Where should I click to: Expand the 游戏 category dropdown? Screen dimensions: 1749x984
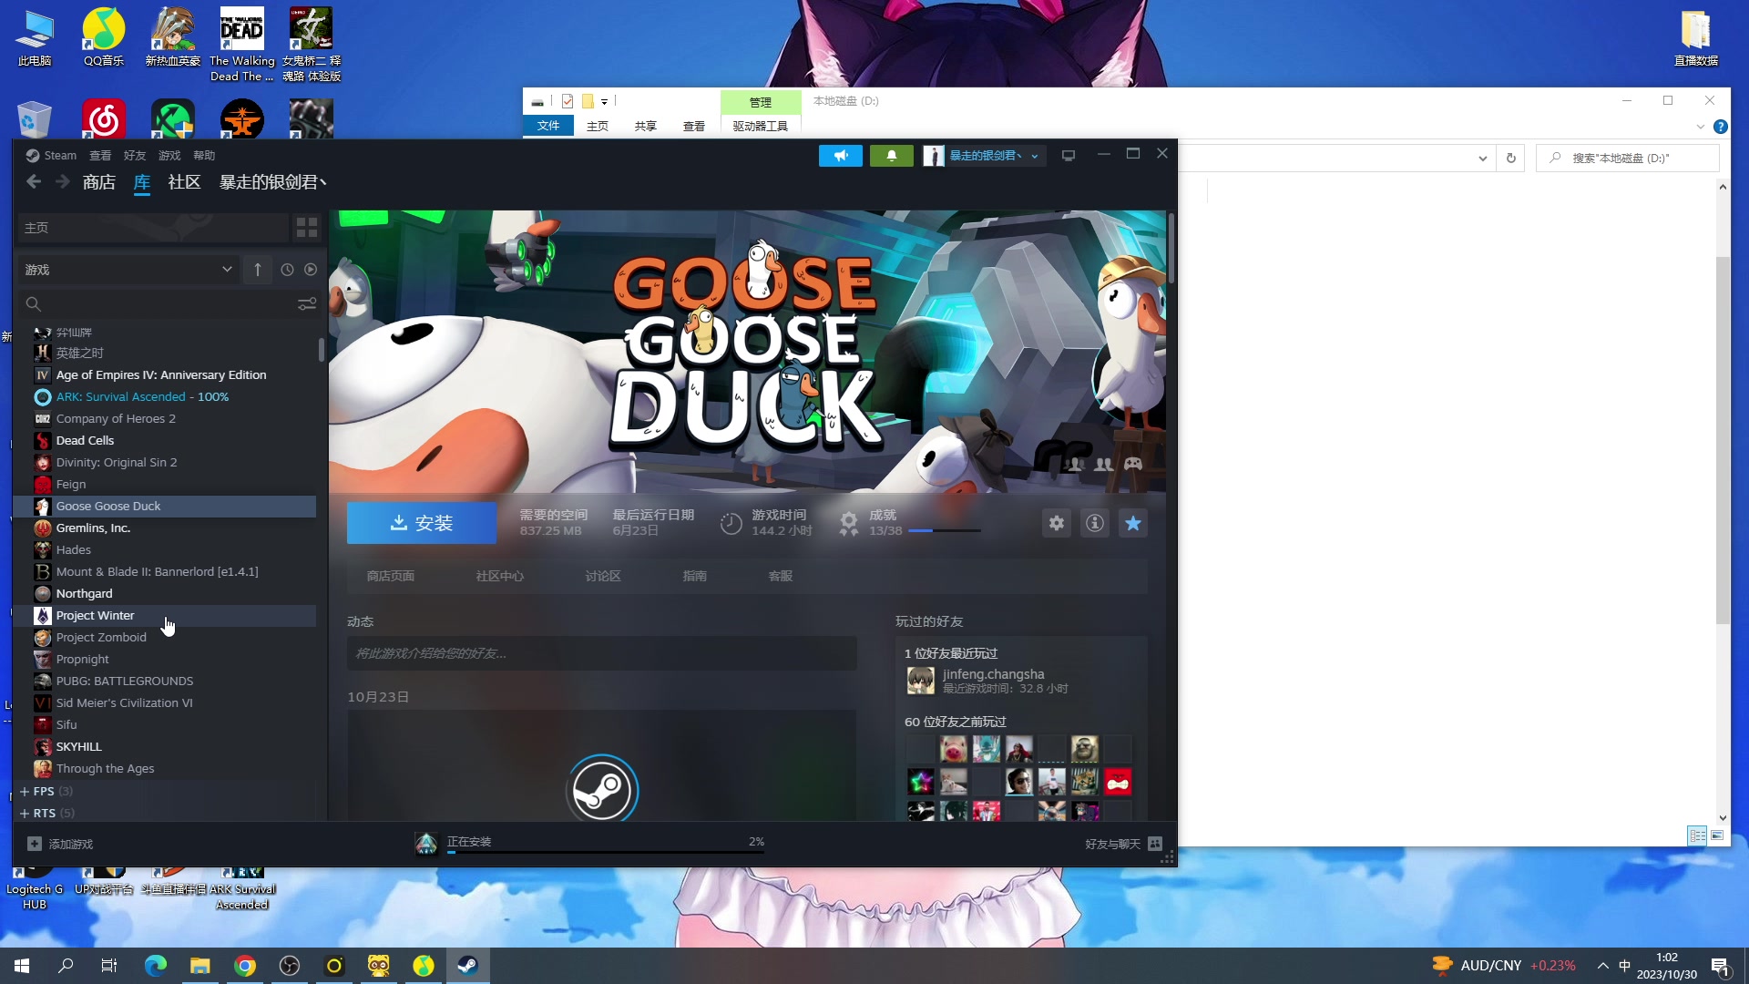point(227,270)
